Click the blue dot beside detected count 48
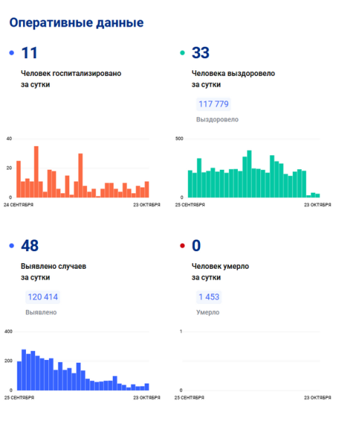This screenshot has width=339, height=421. tap(11, 246)
